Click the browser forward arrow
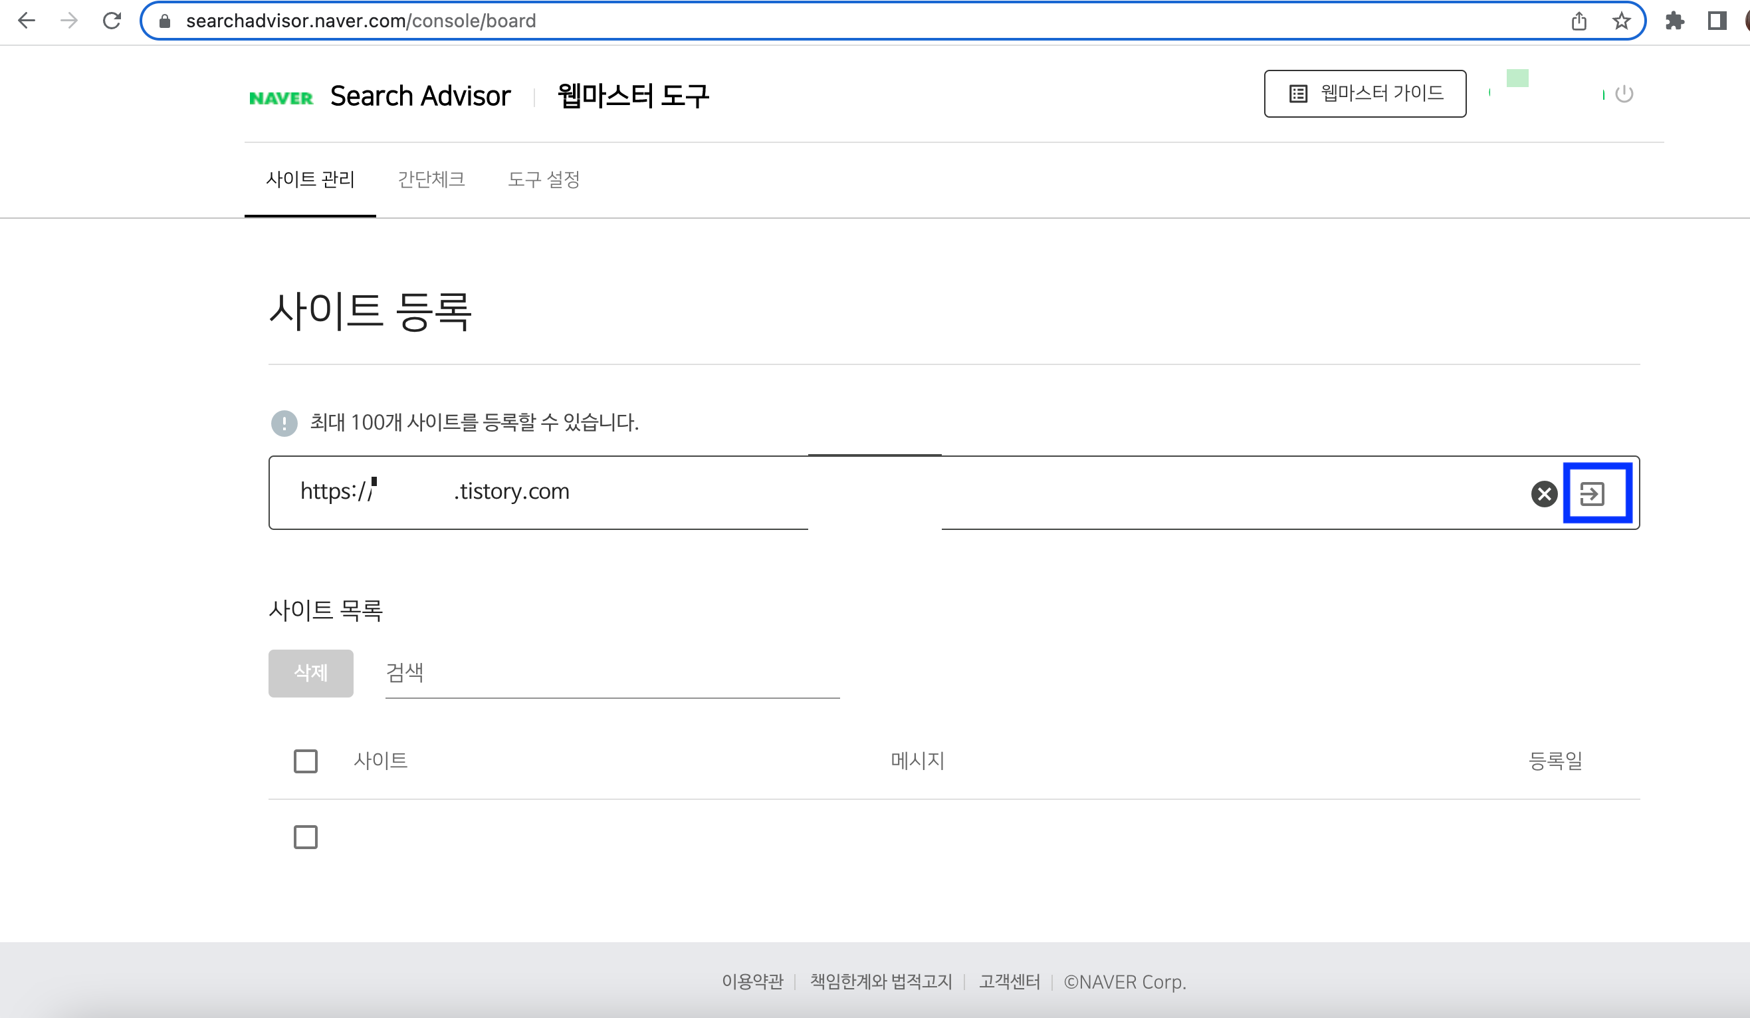This screenshot has height=1018, width=1750. tap(68, 21)
